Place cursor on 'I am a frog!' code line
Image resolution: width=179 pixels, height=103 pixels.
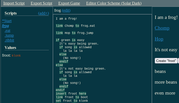(66, 19)
